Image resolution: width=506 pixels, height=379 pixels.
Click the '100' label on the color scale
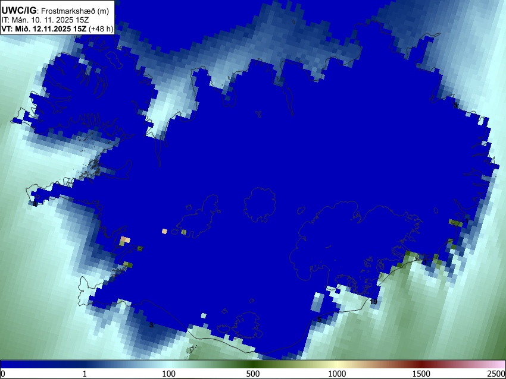[168, 374]
